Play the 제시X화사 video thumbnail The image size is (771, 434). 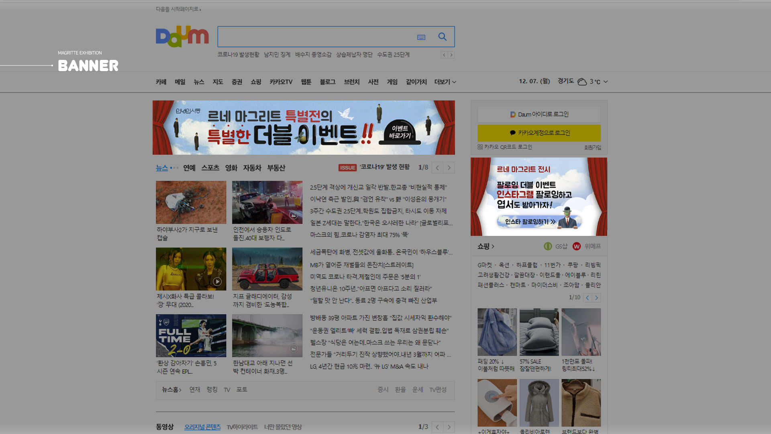[191, 269]
